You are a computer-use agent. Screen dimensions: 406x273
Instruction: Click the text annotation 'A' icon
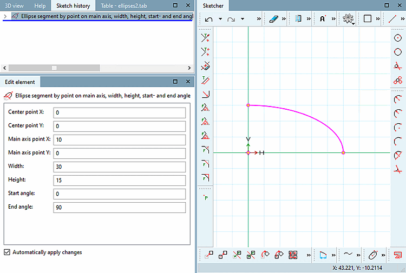pyautogui.click(x=323, y=19)
